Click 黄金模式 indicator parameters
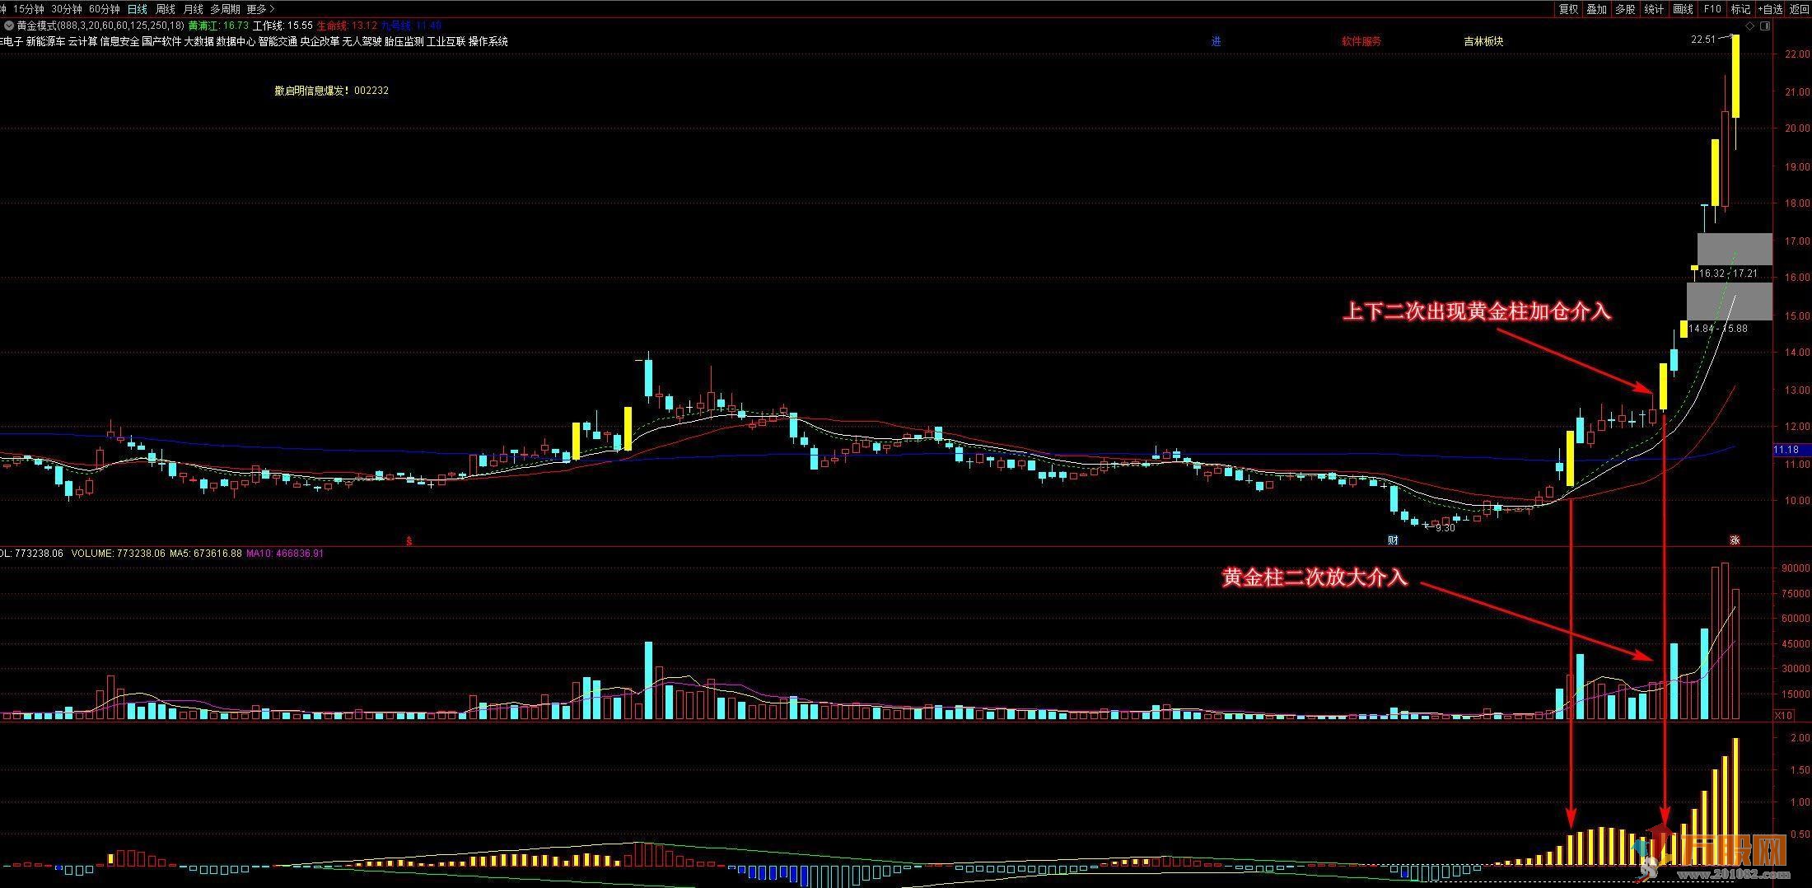The width and height of the screenshot is (1812, 888). point(100,26)
